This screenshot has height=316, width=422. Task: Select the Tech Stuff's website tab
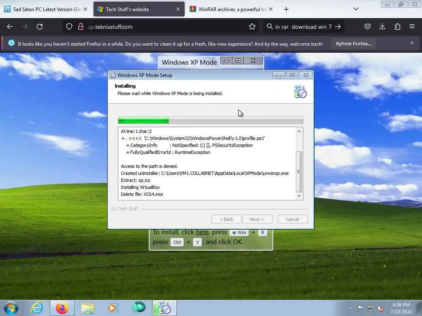[x=139, y=9]
